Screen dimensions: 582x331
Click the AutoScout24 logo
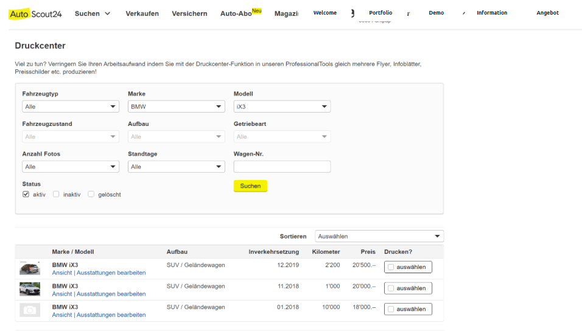(35, 14)
